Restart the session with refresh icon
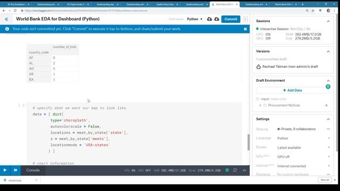 pyautogui.click(x=235, y=170)
